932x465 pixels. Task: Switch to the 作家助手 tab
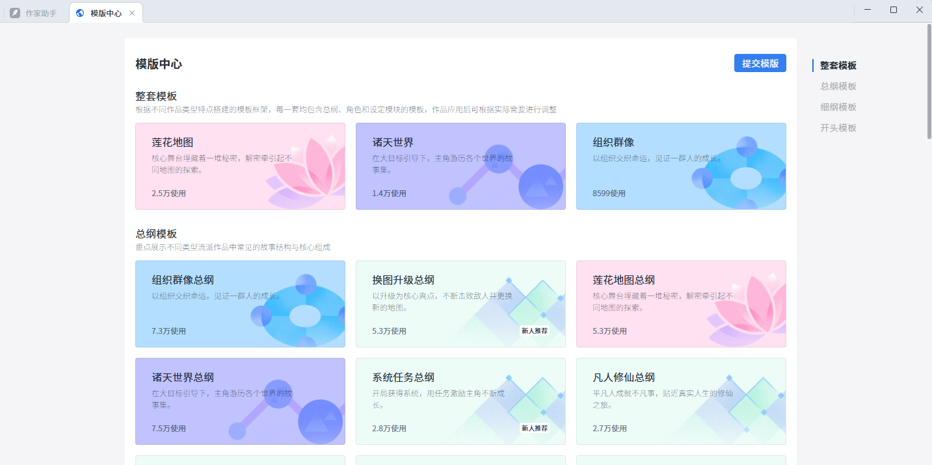(x=36, y=12)
